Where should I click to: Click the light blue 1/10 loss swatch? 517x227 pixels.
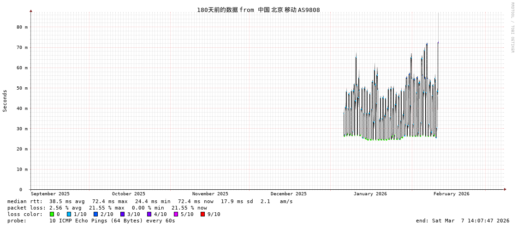pyautogui.click(x=69, y=214)
